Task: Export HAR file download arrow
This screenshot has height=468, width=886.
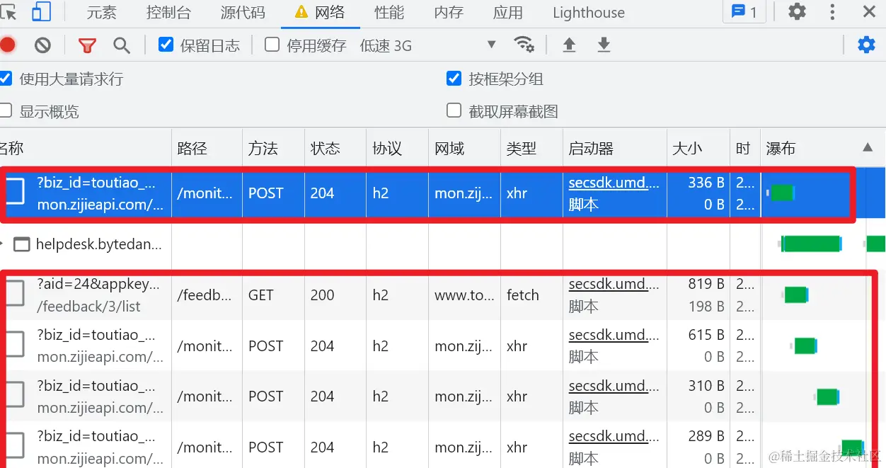Action: click(x=604, y=45)
